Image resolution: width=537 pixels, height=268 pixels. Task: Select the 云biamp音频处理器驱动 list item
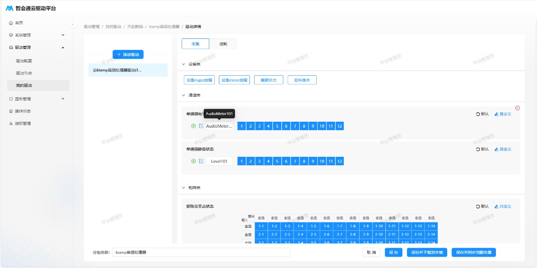pyautogui.click(x=127, y=70)
